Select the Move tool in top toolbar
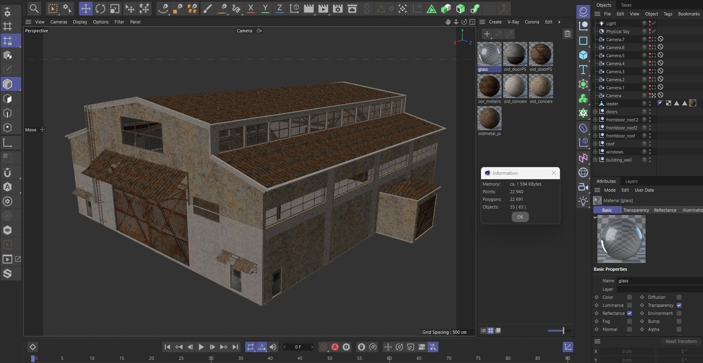 86,9
